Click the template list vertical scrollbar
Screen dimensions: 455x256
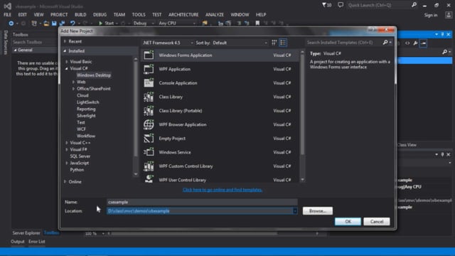302,116
